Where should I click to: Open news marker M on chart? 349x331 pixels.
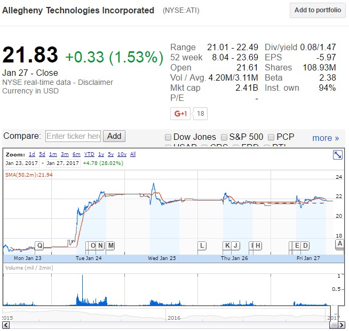110,246
